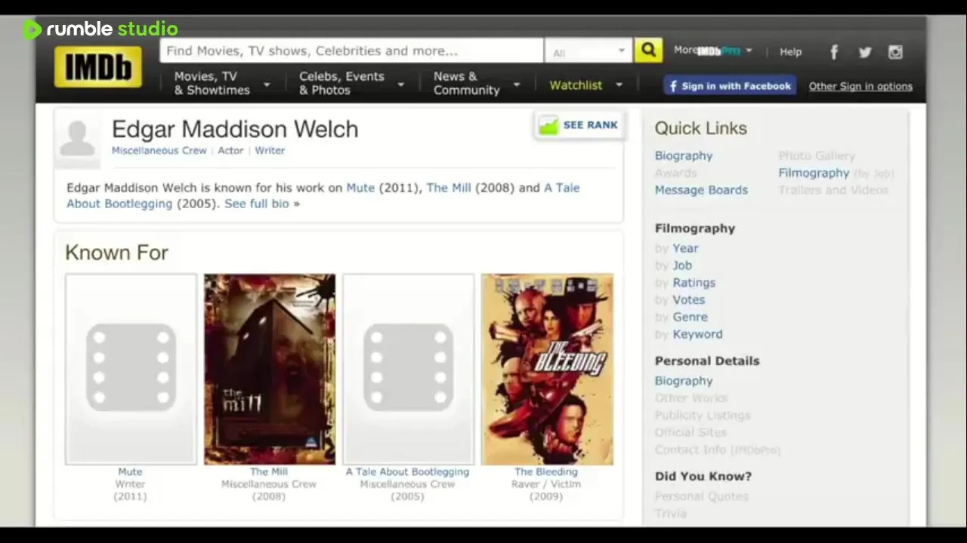Click the rumble studio logo
The width and height of the screenshot is (967, 543).
100,29
